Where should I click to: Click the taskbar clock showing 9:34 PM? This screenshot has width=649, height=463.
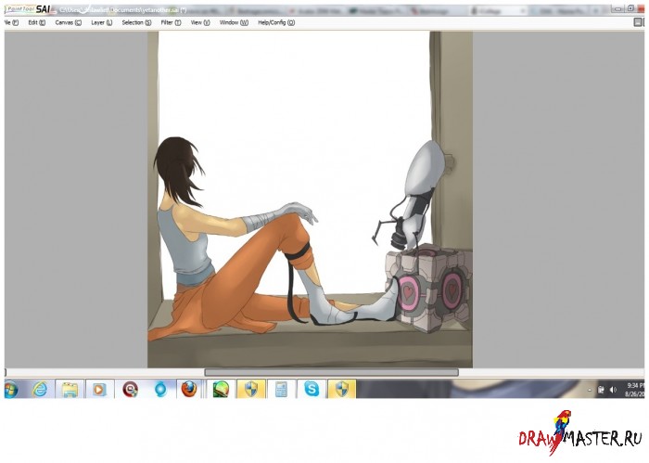point(634,390)
